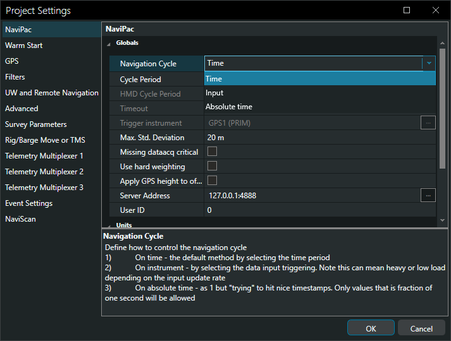This screenshot has height=341, width=451.
Task: Expand the Units section triangle
Action: [x=109, y=226]
